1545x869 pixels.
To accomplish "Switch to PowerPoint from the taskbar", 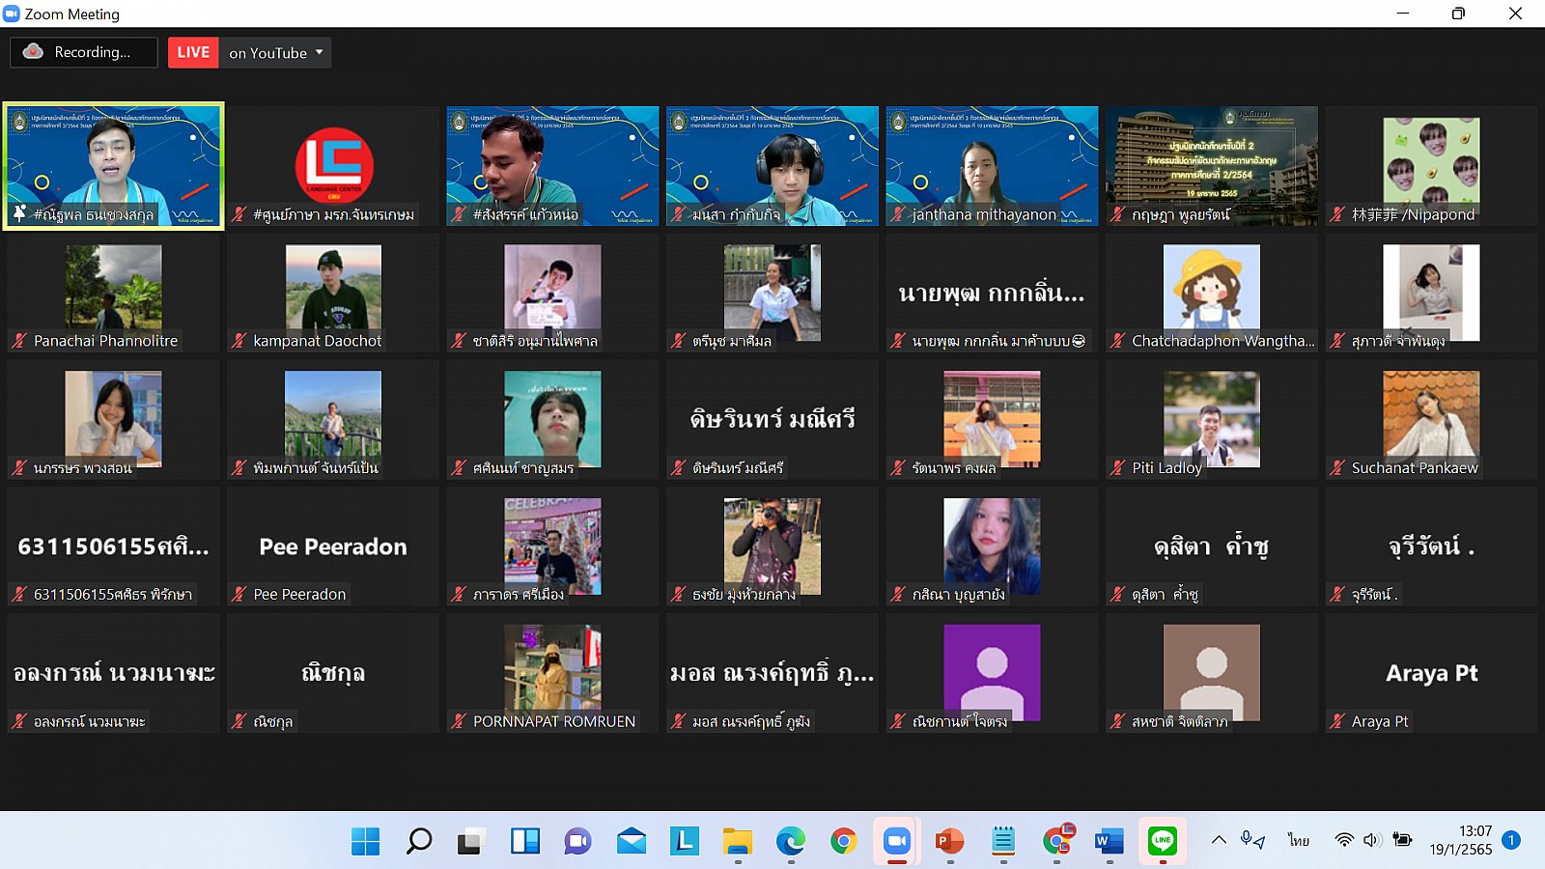I will coord(949,842).
